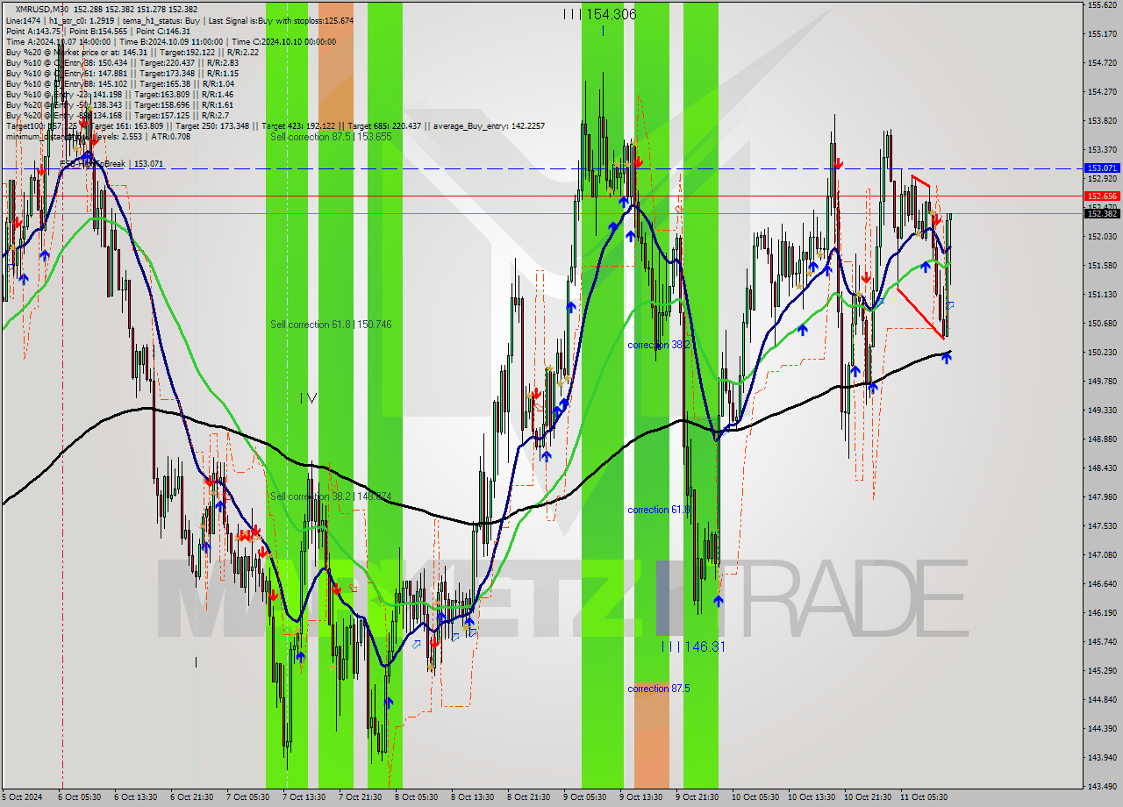Image resolution: width=1123 pixels, height=807 pixels.
Task: Click the '5 Oct 2024' time axis label
Action: pos(22,797)
